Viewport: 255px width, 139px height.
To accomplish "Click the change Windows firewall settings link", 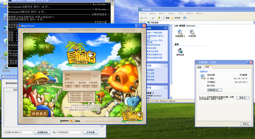I will pyautogui.click(x=155, y=41).
